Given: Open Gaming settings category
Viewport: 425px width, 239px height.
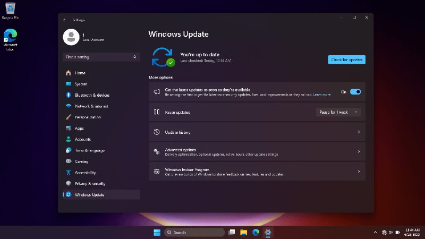Looking at the screenshot, I should (x=101, y=161).
